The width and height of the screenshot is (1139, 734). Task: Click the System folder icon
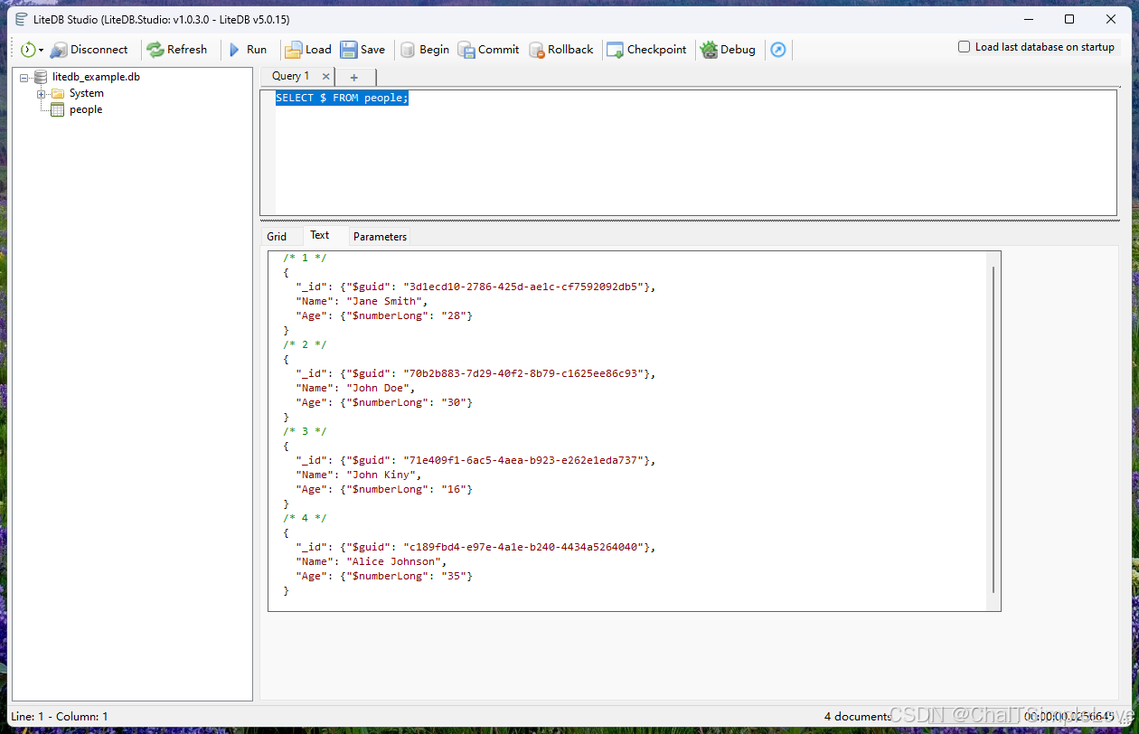pos(58,93)
